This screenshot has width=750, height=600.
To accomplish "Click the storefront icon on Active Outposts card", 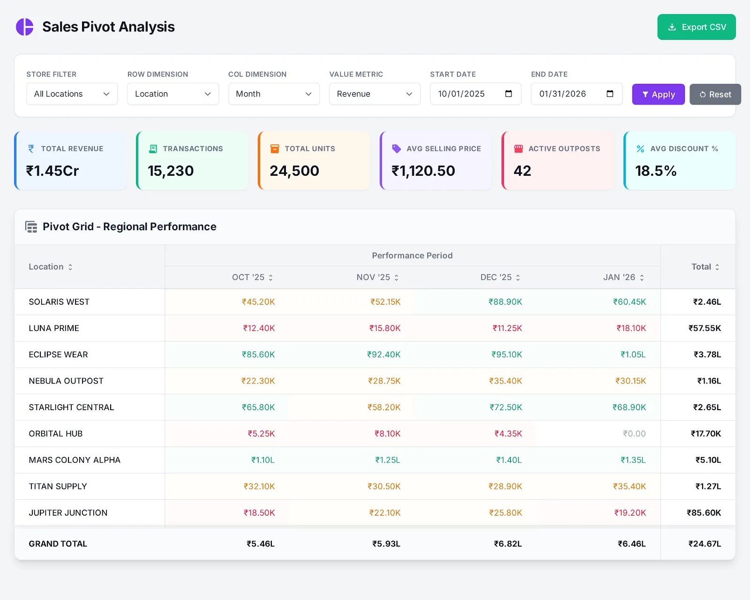I will pyautogui.click(x=518, y=149).
